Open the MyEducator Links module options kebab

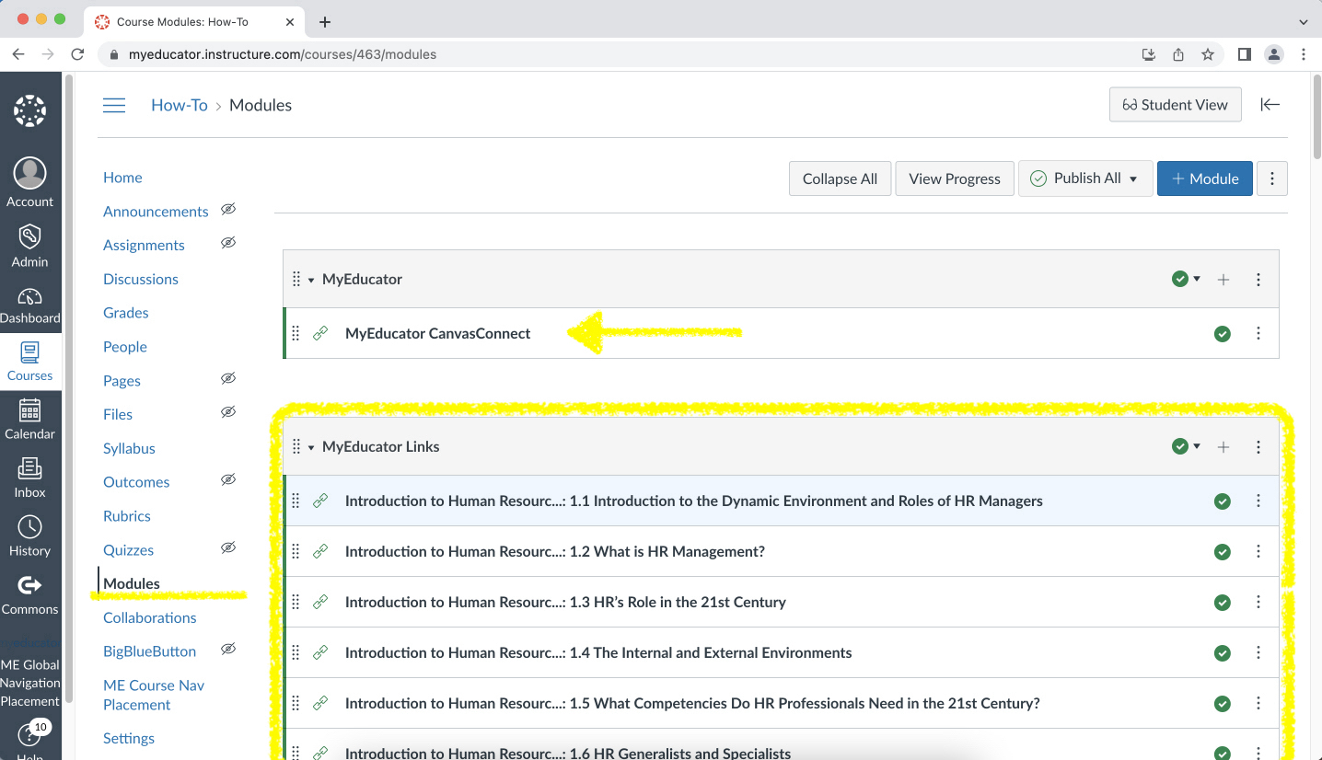click(1258, 446)
